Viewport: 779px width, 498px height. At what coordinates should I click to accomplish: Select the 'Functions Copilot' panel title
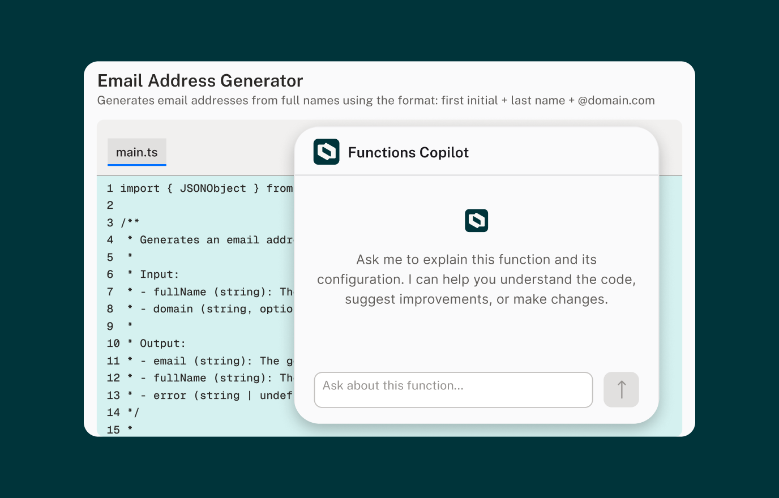(408, 153)
